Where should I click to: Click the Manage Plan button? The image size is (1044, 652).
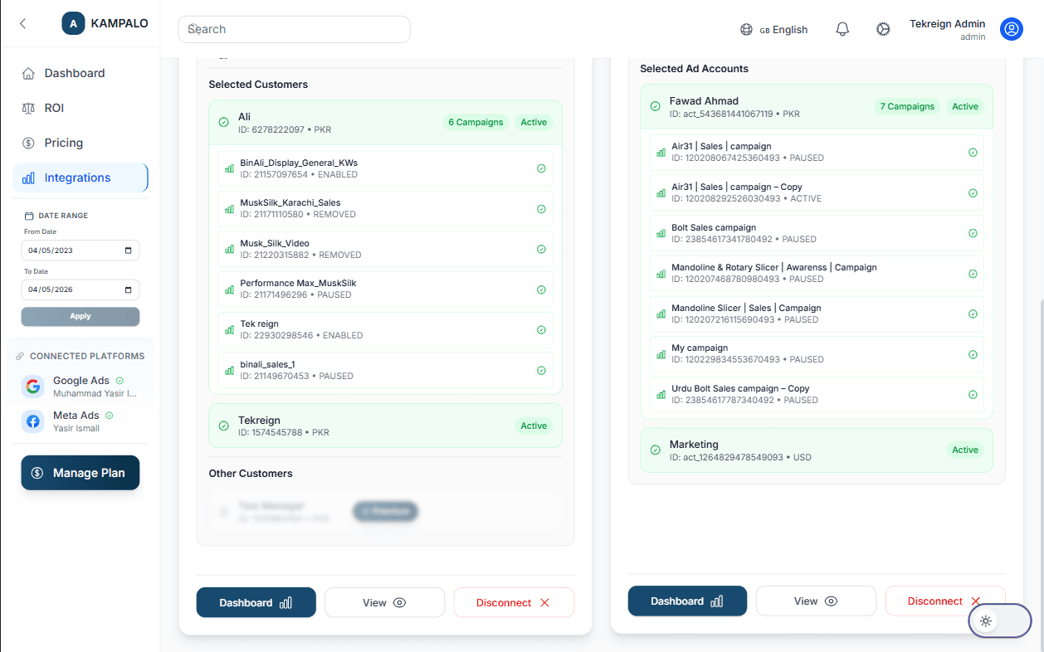click(80, 472)
